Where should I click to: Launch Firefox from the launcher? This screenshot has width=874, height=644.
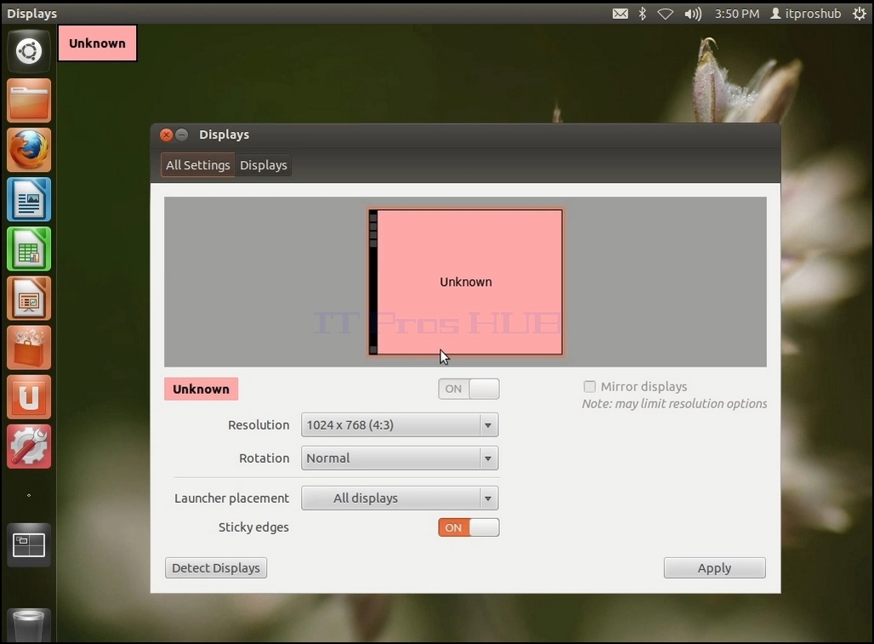[28, 150]
